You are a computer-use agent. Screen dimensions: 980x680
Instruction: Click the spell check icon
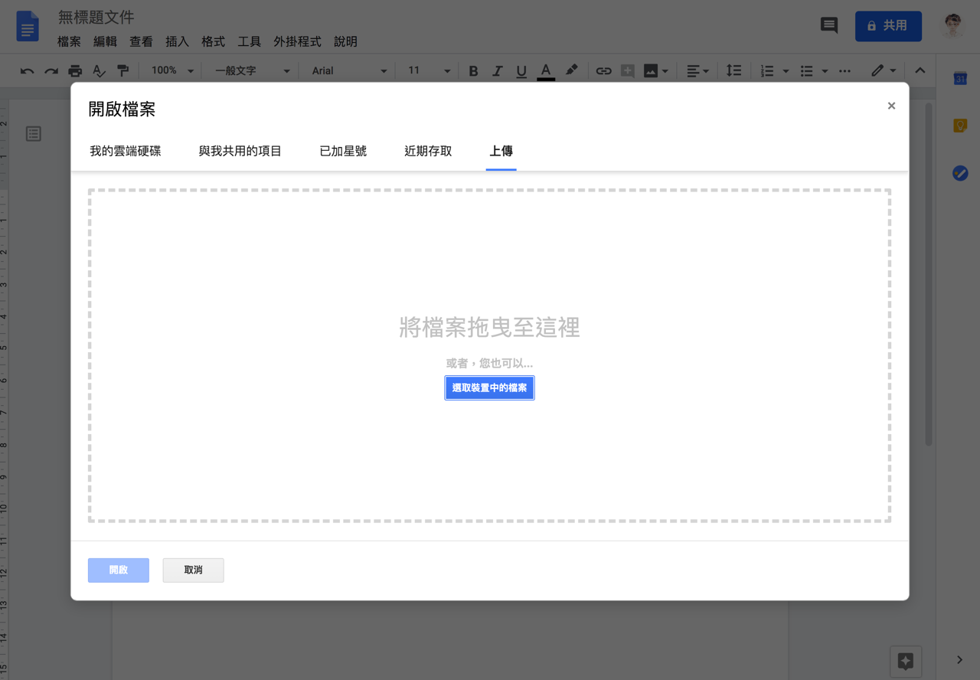click(x=99, y=70)
